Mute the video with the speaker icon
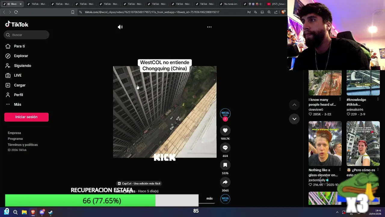Screen dimensions: 385x217 tap(120, 27)
